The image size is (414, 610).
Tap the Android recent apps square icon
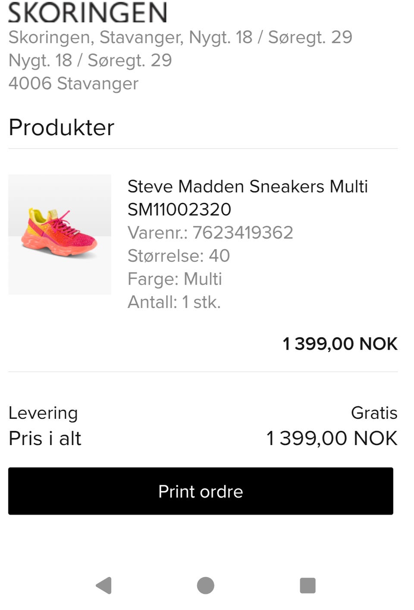[307, 585]
